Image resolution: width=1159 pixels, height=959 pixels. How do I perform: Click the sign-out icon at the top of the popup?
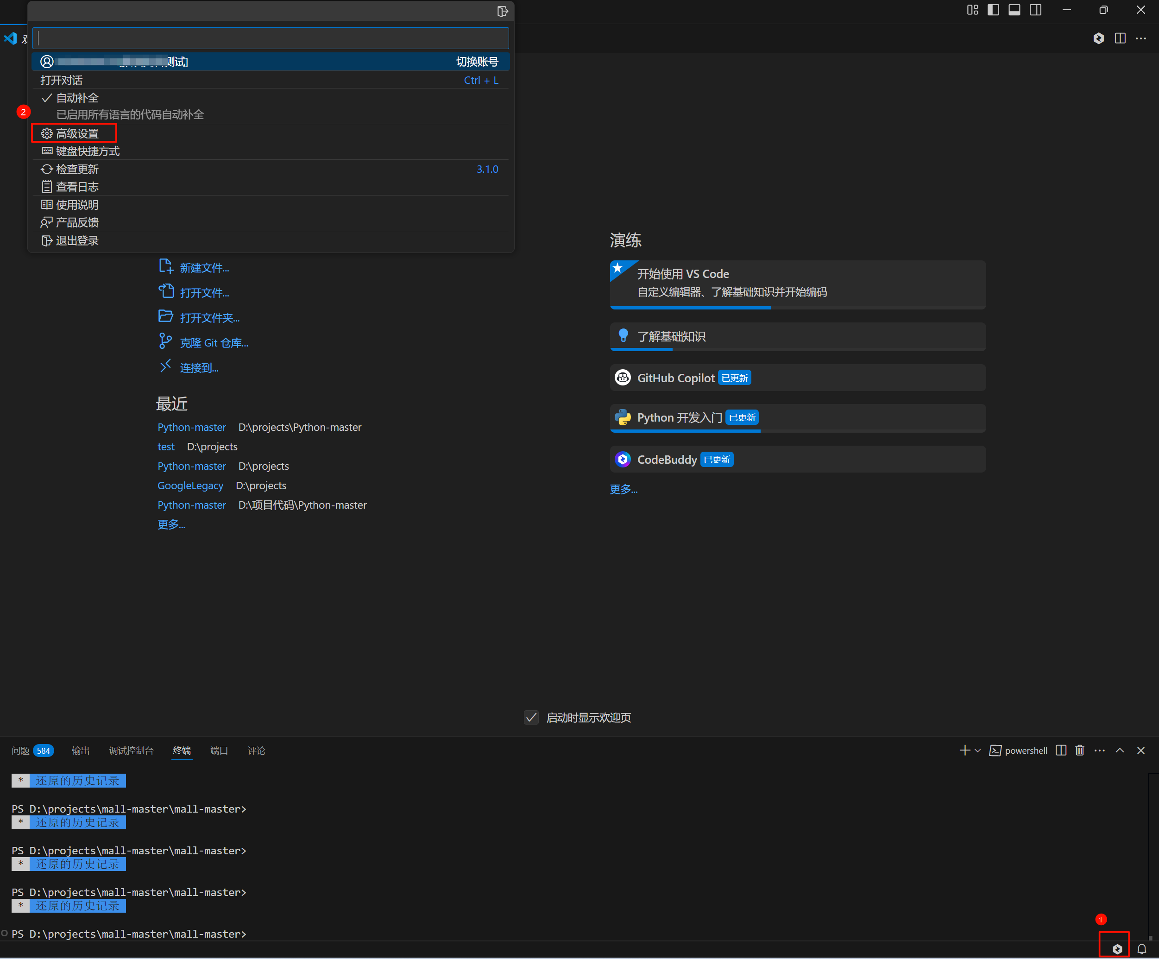tap(502, 12)
